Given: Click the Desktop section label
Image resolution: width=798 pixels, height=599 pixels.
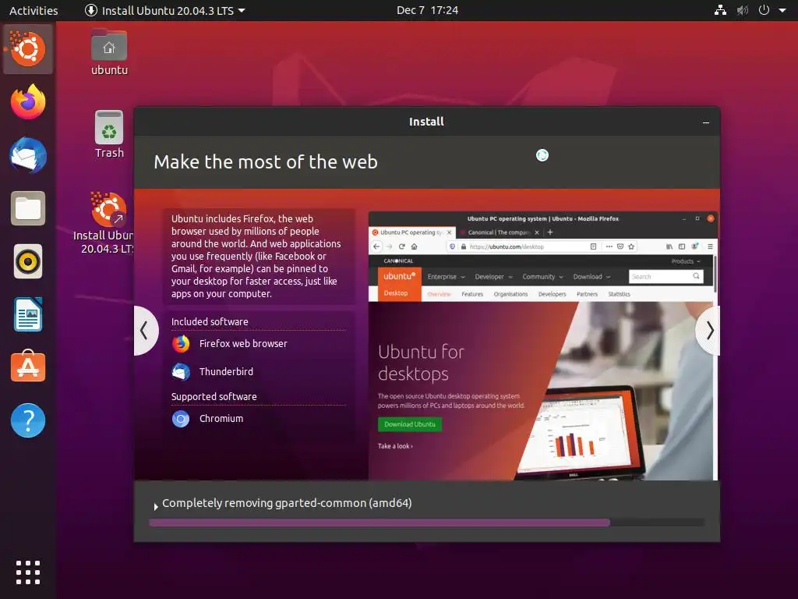Looking at the screenshot, I should tap(396, 293).
